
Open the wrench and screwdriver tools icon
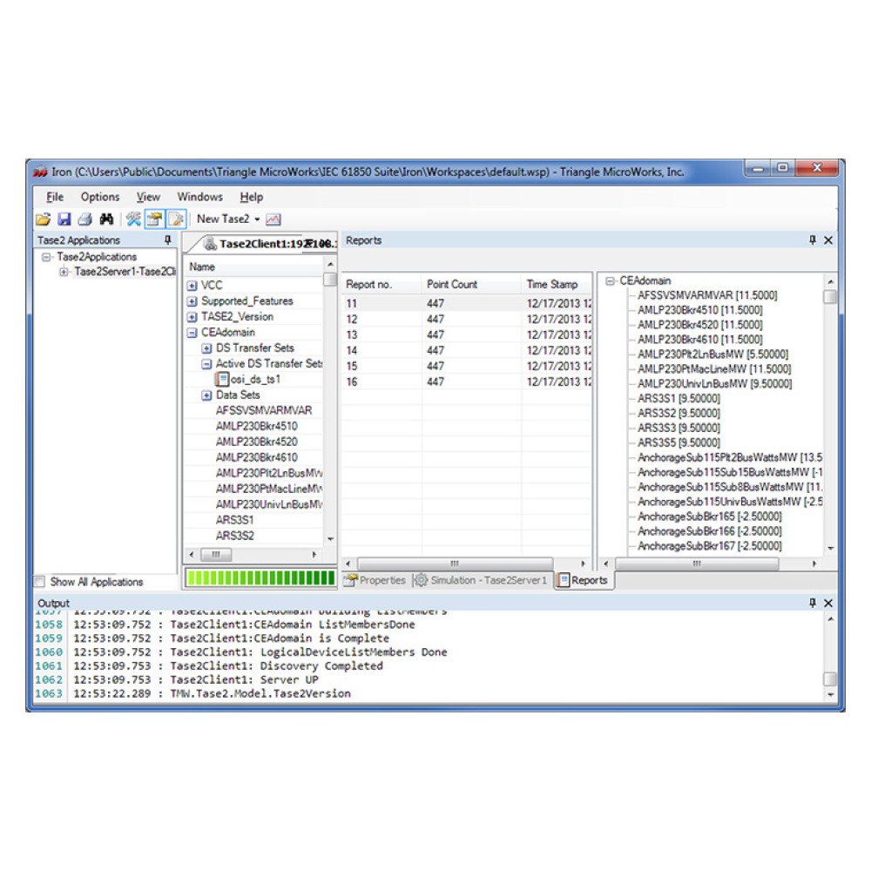pyautogui.click(x=133, y=219)
